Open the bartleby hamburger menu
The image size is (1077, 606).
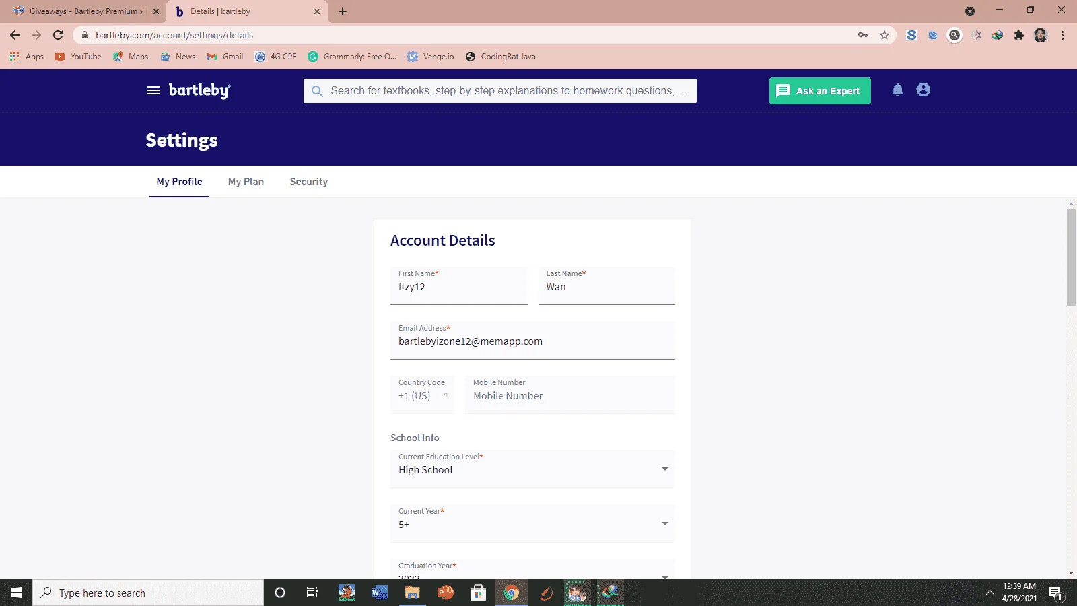(153, 90)
